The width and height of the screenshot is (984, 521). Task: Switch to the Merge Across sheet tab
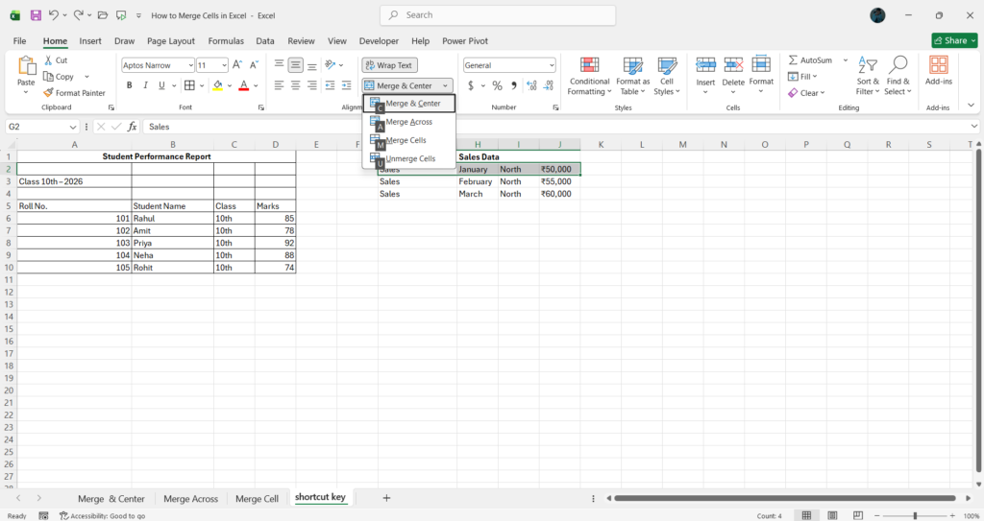tap(191, 499)
